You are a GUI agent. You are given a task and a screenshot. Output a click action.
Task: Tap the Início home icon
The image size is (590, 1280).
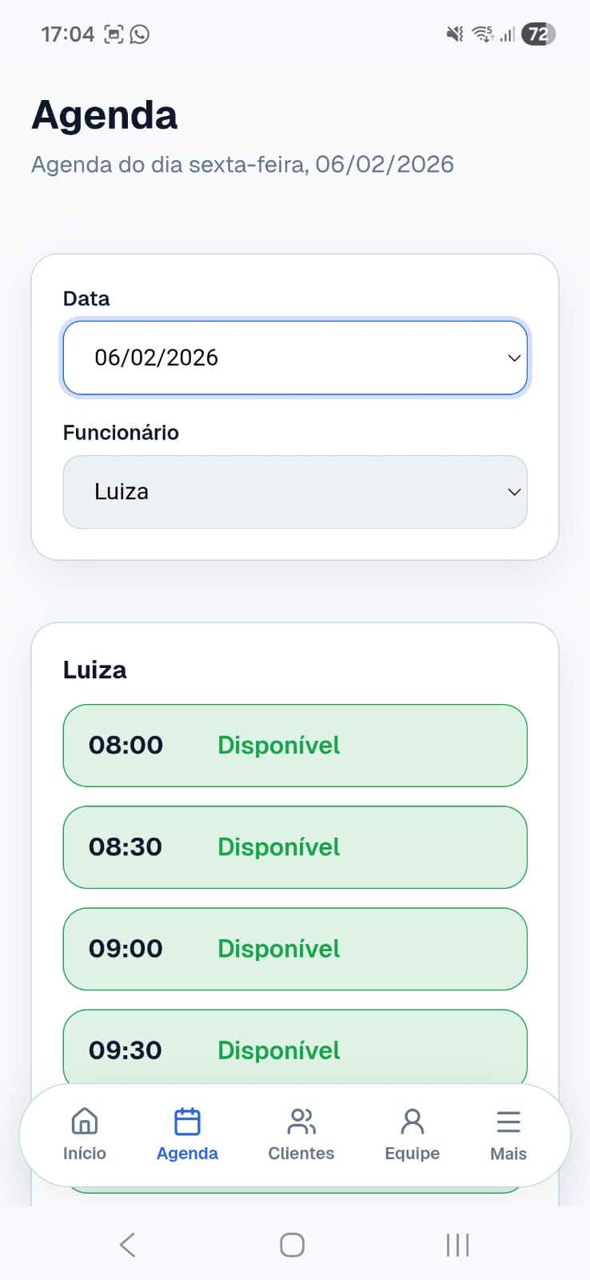85,1122
